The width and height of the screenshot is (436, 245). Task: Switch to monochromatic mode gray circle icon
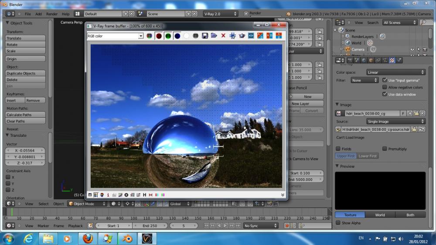[x=195, y=36]
